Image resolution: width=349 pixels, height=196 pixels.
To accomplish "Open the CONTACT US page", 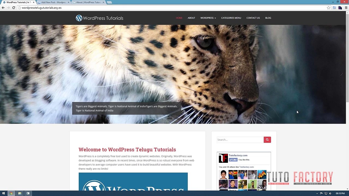I will [x=253, y=18].
